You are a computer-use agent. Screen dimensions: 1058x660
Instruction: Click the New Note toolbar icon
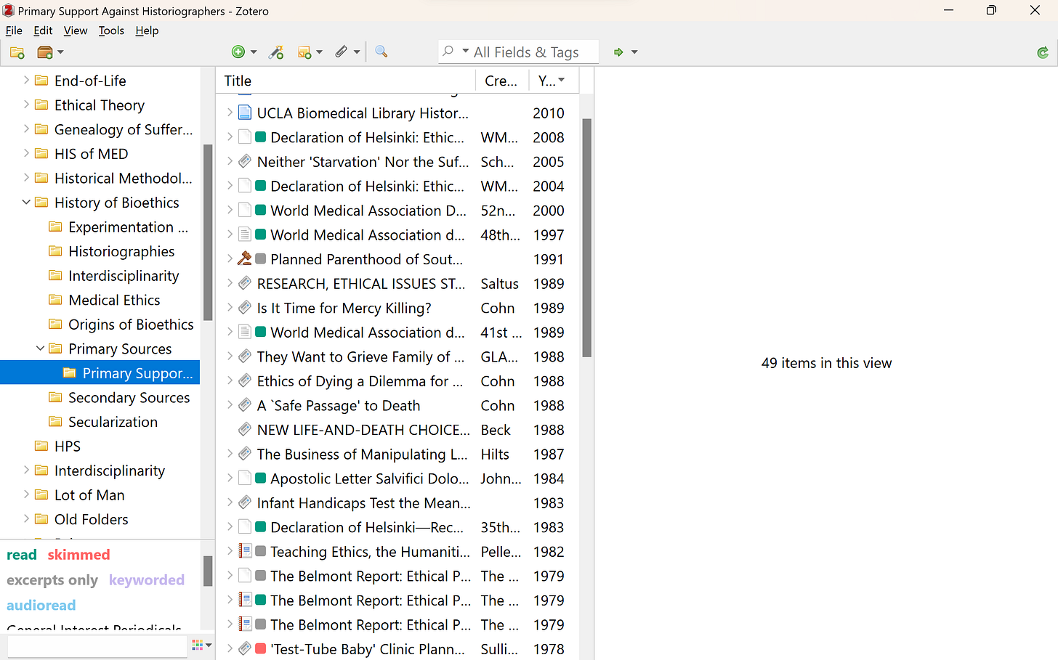point(304,52)
